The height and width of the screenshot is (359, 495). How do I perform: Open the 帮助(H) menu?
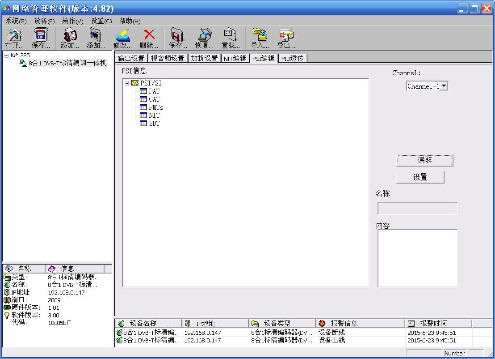(130, 21)
